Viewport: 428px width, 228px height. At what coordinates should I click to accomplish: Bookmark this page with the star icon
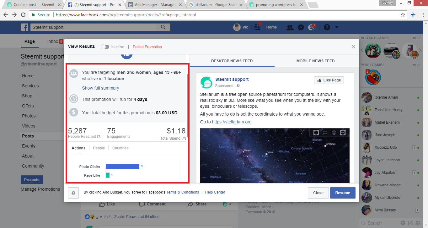pos(403,15)
